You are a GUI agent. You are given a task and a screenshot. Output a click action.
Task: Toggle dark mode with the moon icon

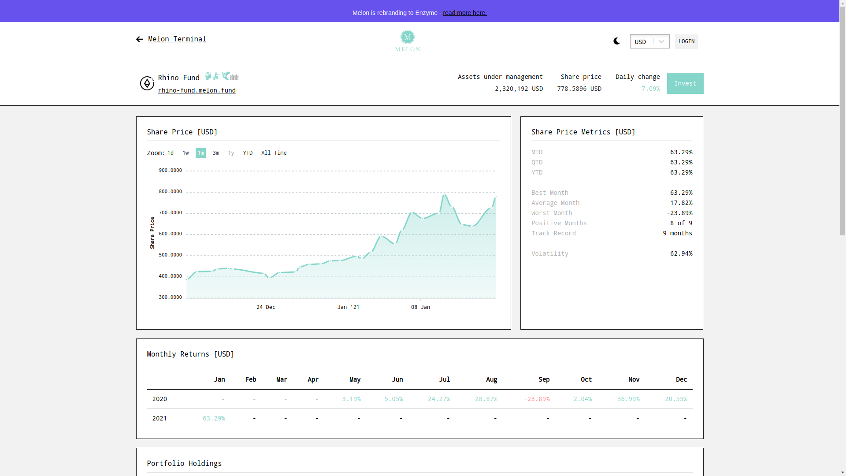pyautogui.click(x=616, y=41)
